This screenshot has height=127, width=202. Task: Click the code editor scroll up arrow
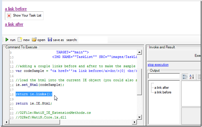coord(140,52)
